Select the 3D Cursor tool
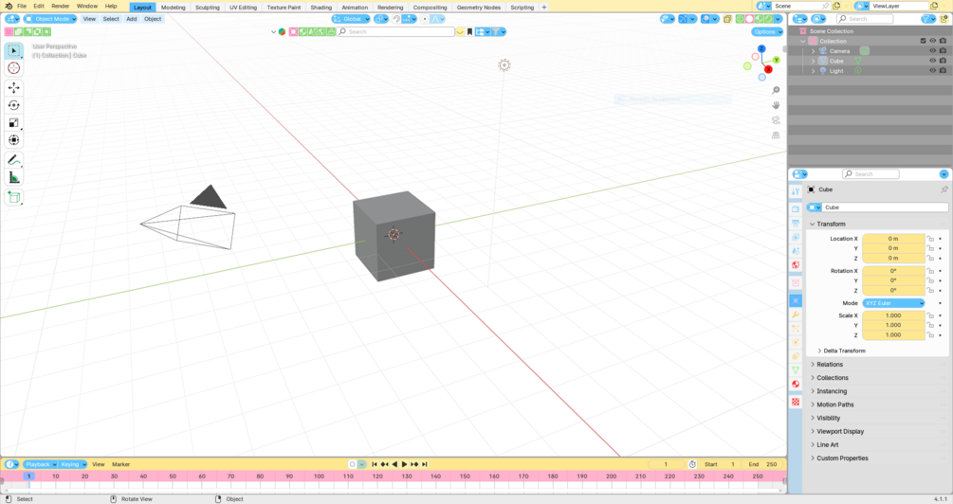This screenshot has width=953, height=504. (14, 68)
